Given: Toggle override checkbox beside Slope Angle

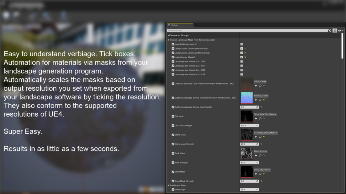Looking at the screenshot, I should click(173, 190).
